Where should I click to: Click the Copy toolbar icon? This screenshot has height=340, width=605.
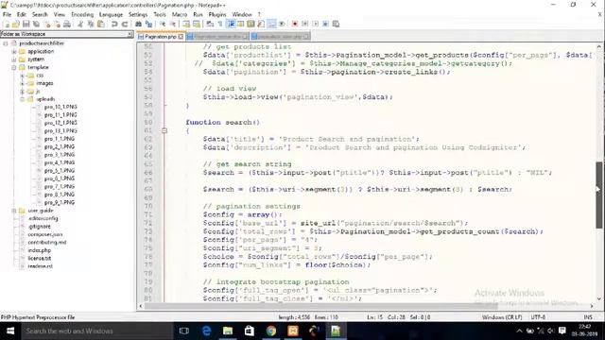[91, 24]
